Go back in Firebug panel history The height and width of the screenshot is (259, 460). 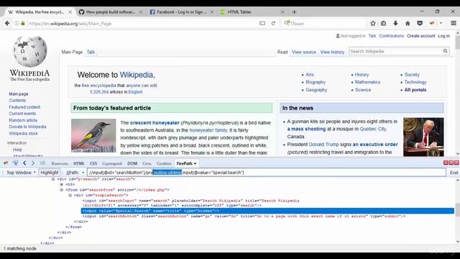[x=24, y=163]
